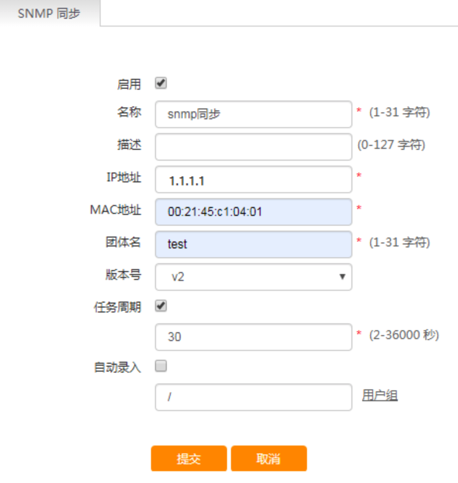Viewport: 458px width, 483px height.
Task: Click the dropdown arrow beside v2
Action: (x=342, y=276)
